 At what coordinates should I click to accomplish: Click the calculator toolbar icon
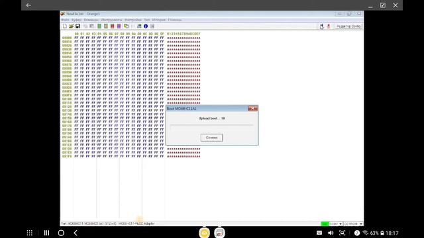point(152,26)
